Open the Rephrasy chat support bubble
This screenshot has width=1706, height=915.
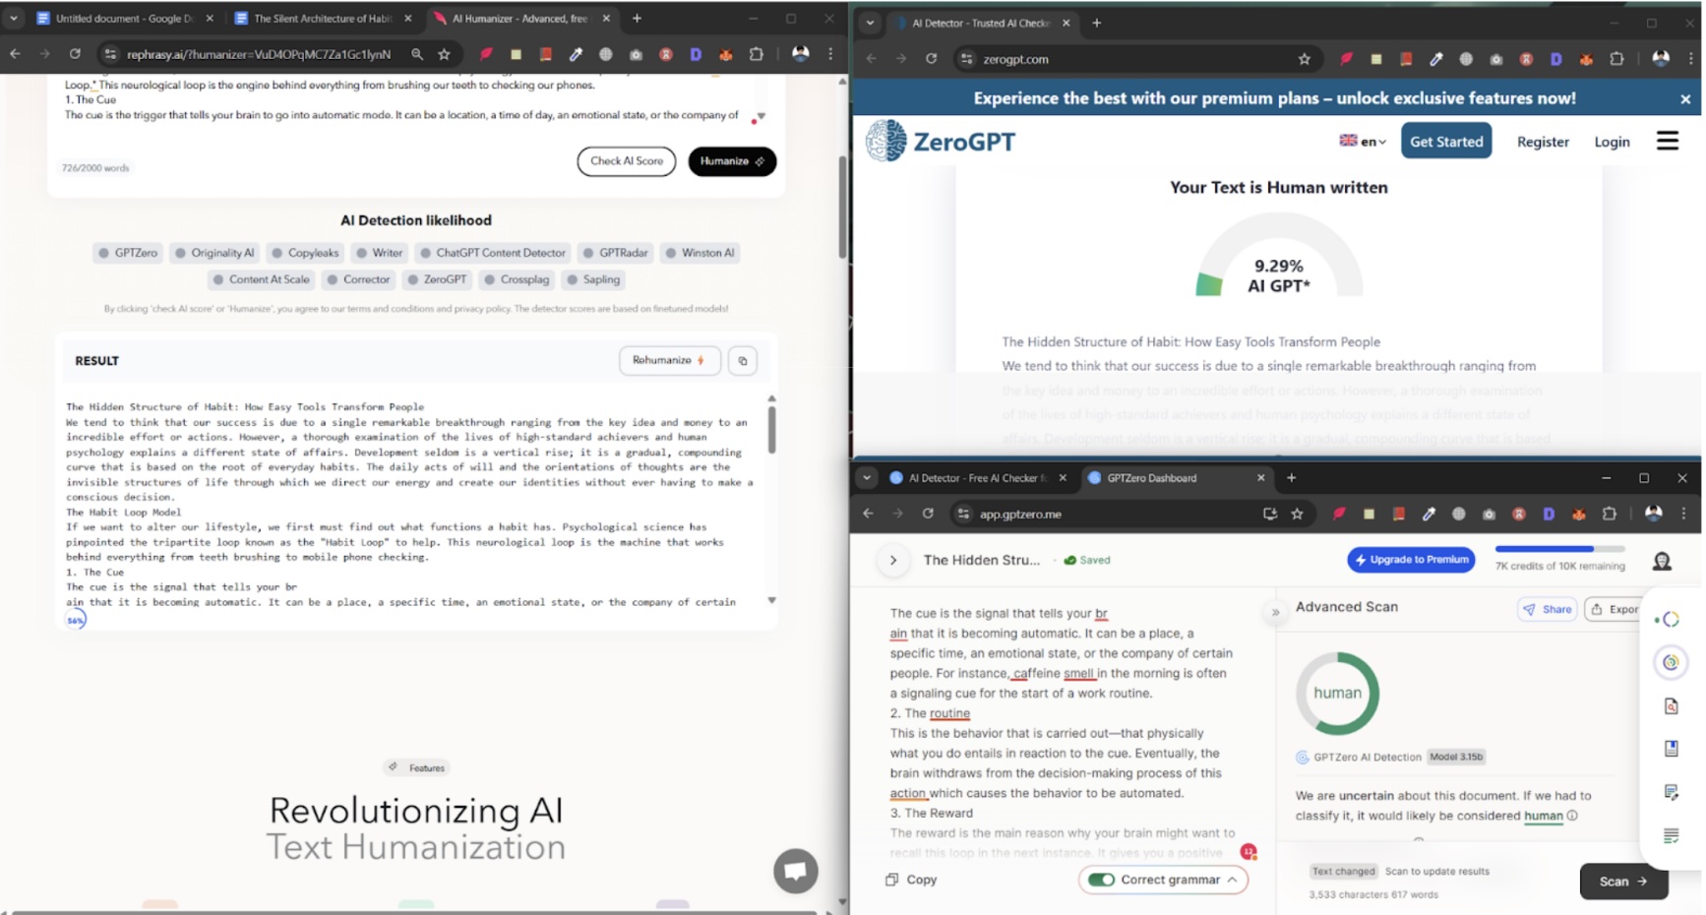[796, 871]
